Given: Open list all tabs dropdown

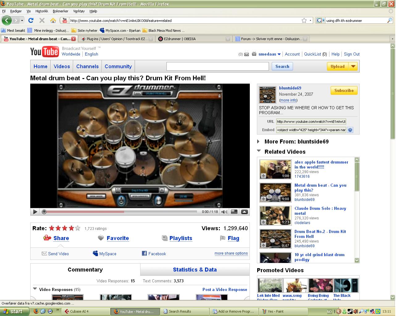Looking at the screenshot, I should pos(392,39).
